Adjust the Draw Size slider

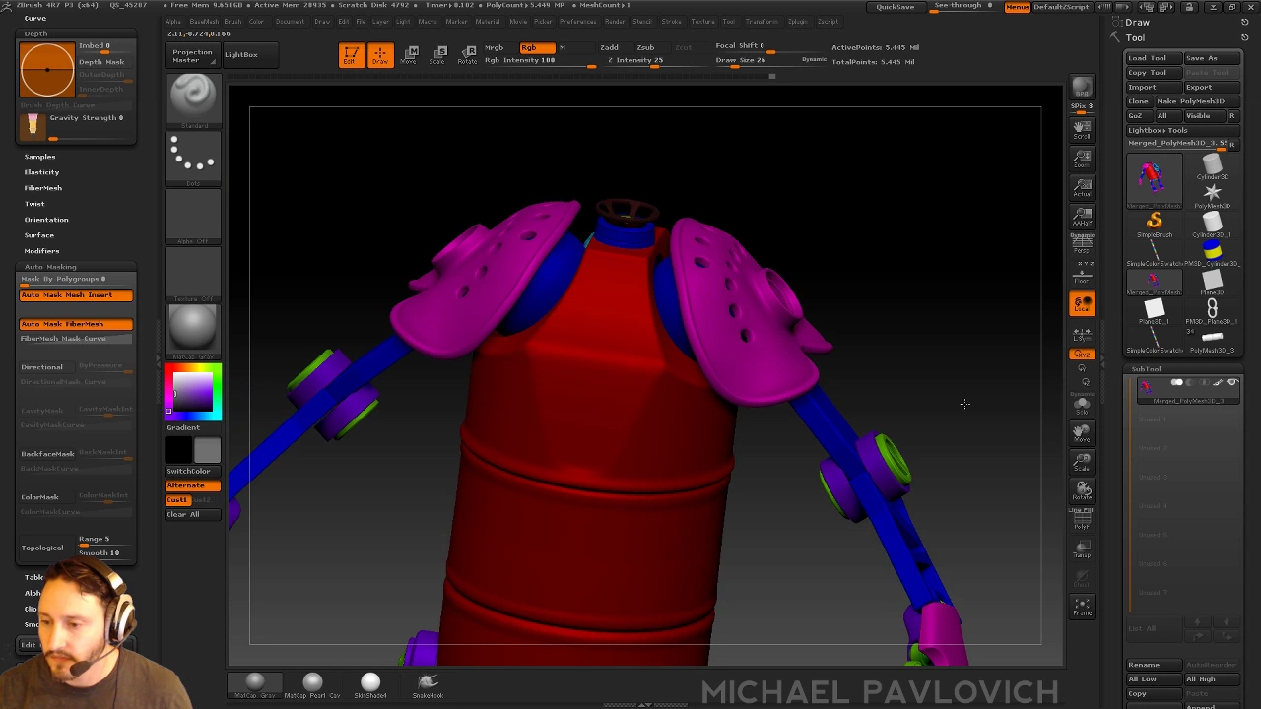(x=754, y=62)
